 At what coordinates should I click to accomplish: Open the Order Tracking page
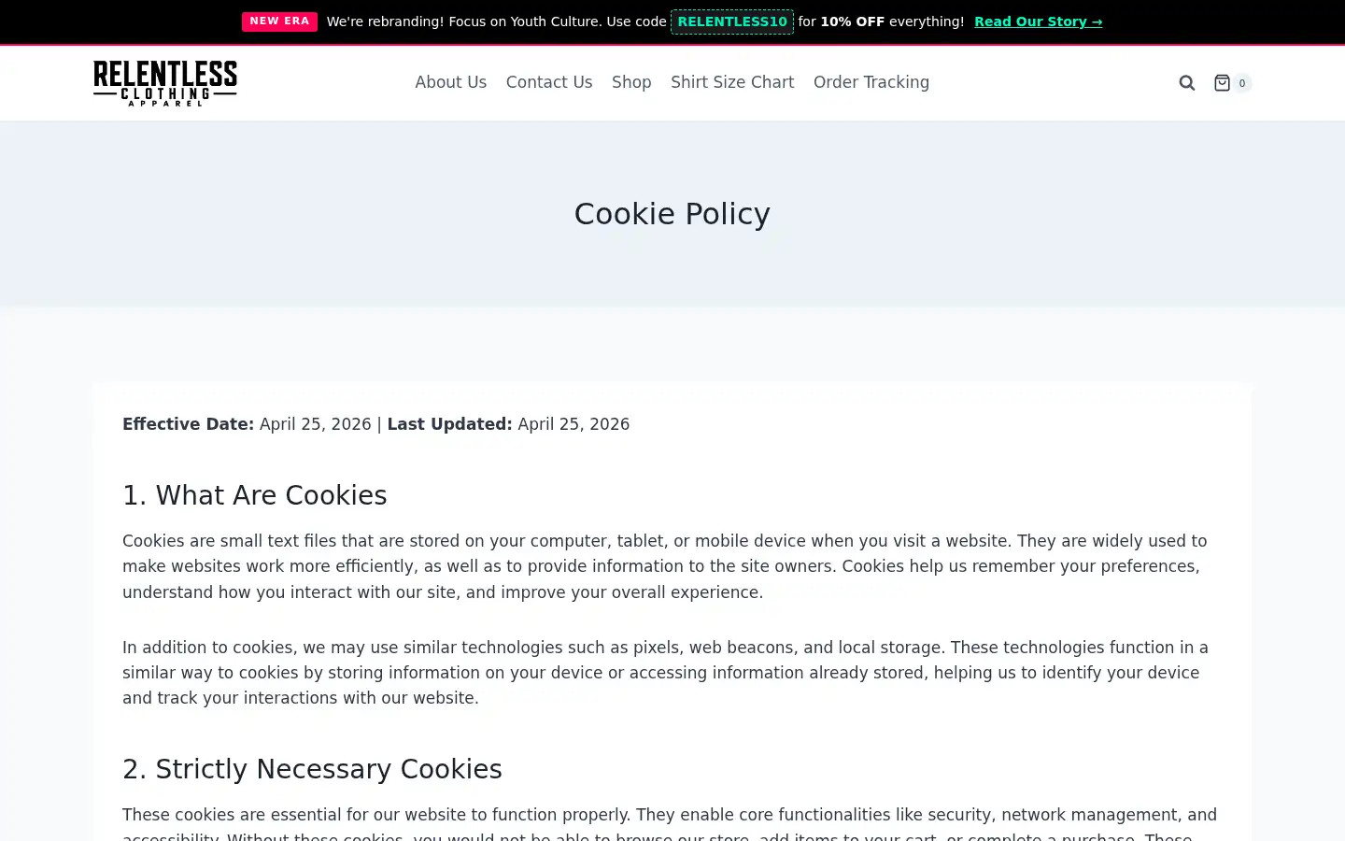(871, 82)
